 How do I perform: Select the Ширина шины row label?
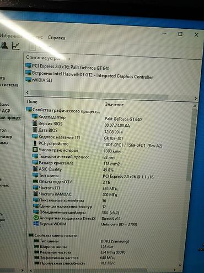53,246
